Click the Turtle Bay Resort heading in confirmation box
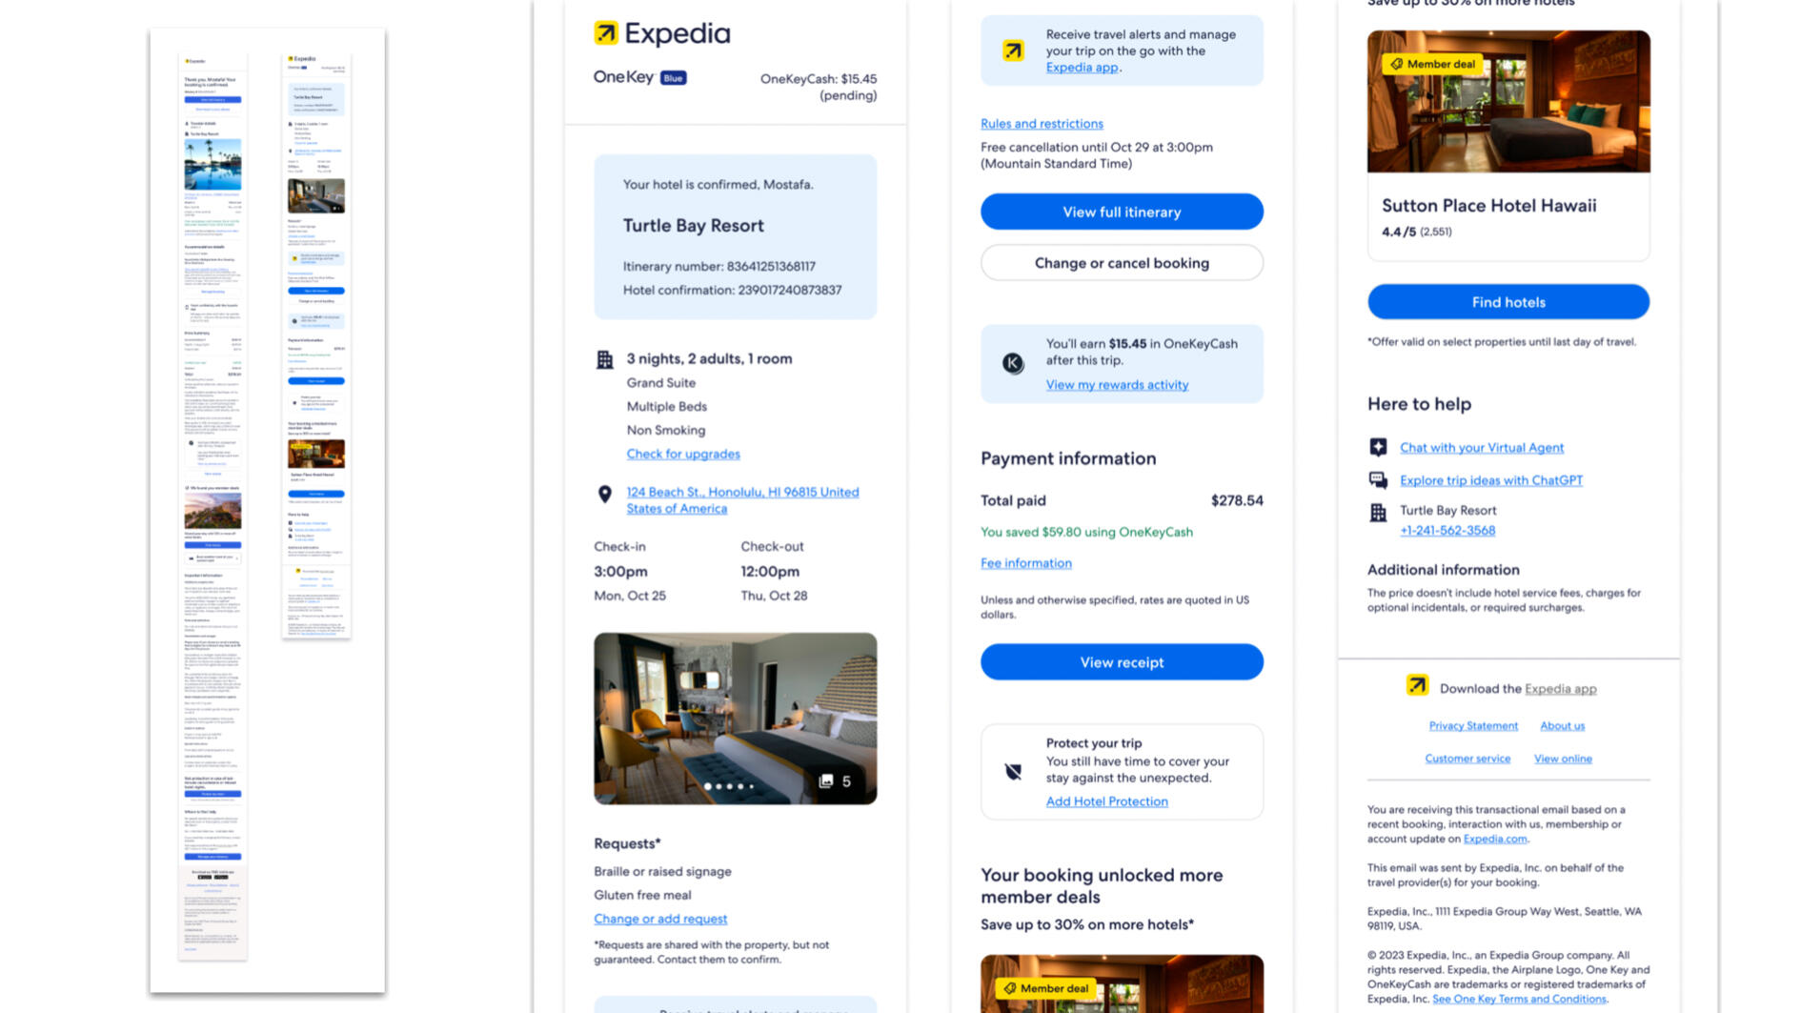This screenshot has width=1801, height=1013. (693, 226)
